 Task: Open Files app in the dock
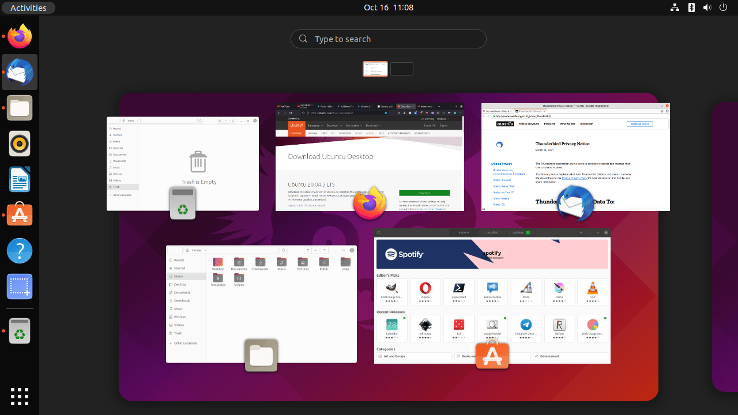20,108
